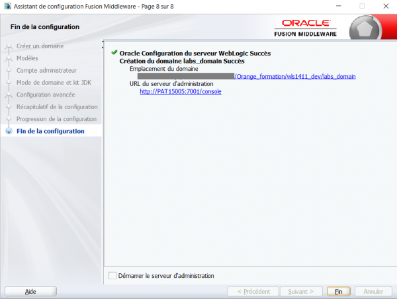Image resolution: width=397 pixels, height=299 pixels.
Task: Select the Configuration avancée step
Action: (x=46, y=95)
